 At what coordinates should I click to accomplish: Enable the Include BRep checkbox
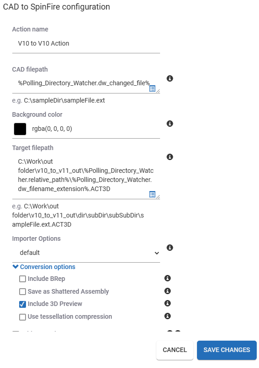click(22, 279)
